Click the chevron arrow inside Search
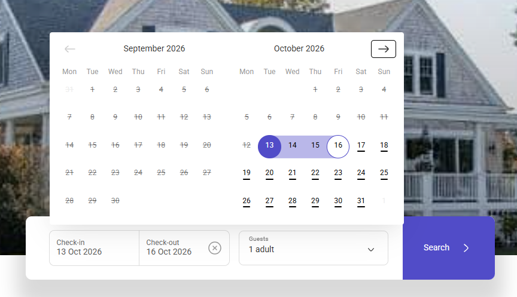517x297 pixels. (466, 248)
